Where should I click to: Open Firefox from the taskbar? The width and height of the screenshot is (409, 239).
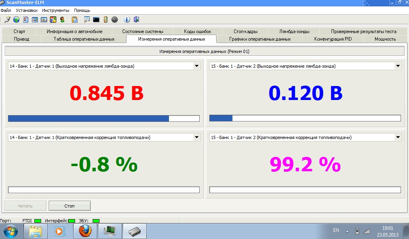(x=85, y=231)
